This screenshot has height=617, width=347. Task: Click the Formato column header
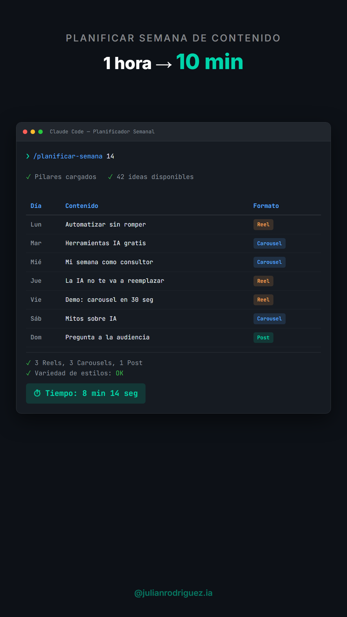(266, 206)
